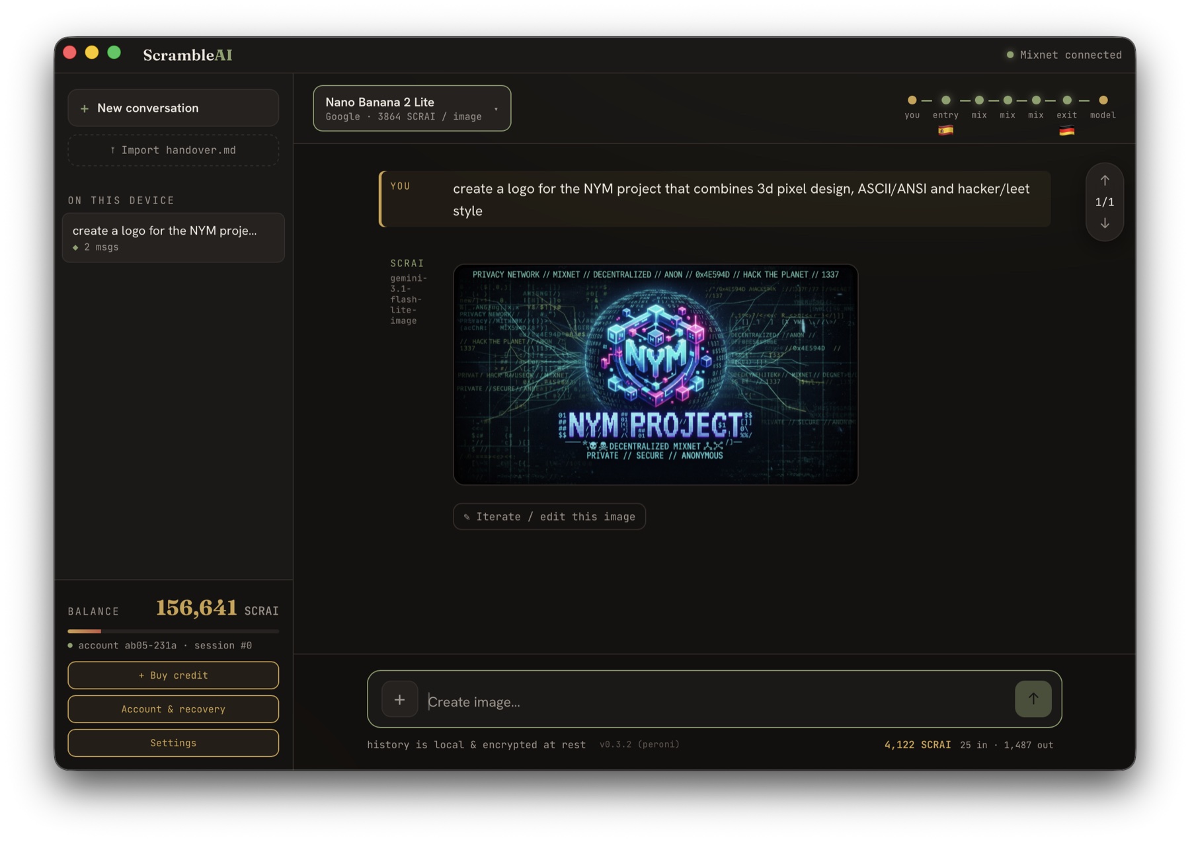Image resolution: width=1190 pixels, height=842 pixels.
Task: Click 'history is local & encrypted at rest'
Action: 477,745
